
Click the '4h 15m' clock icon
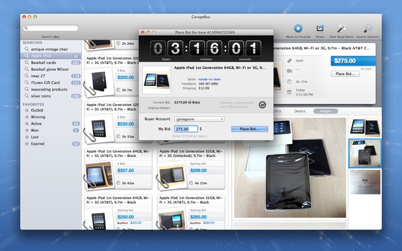tap(191, 183)
